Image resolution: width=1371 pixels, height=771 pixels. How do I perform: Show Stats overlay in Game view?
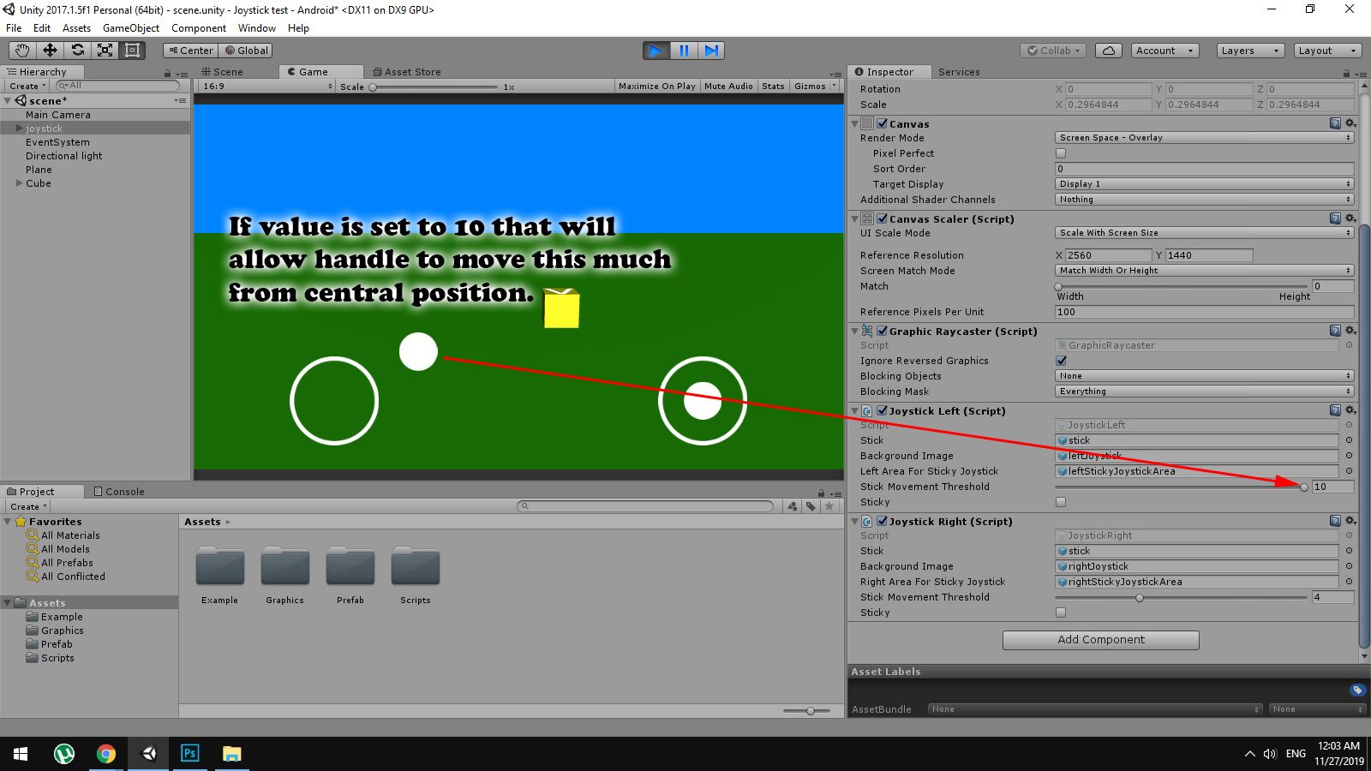point(773,86)
